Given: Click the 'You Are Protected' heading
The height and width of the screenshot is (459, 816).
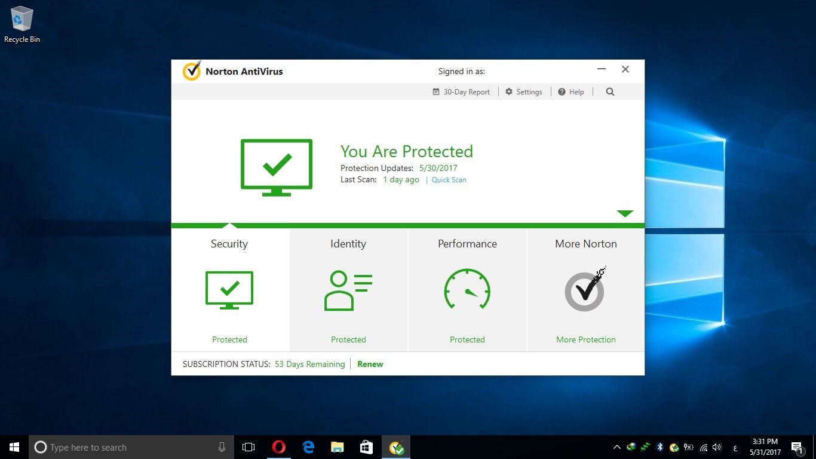Looking at the screenshot, I should pyautogui.click(x=407, y=151).
